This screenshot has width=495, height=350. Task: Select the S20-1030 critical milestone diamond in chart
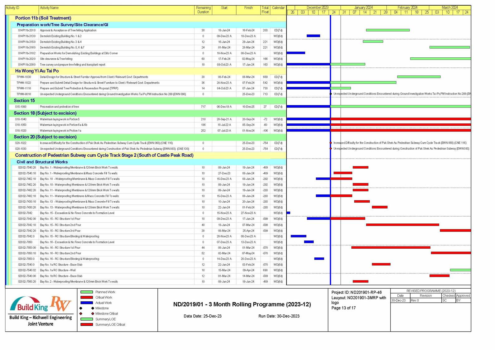click(x=331, y=149)
